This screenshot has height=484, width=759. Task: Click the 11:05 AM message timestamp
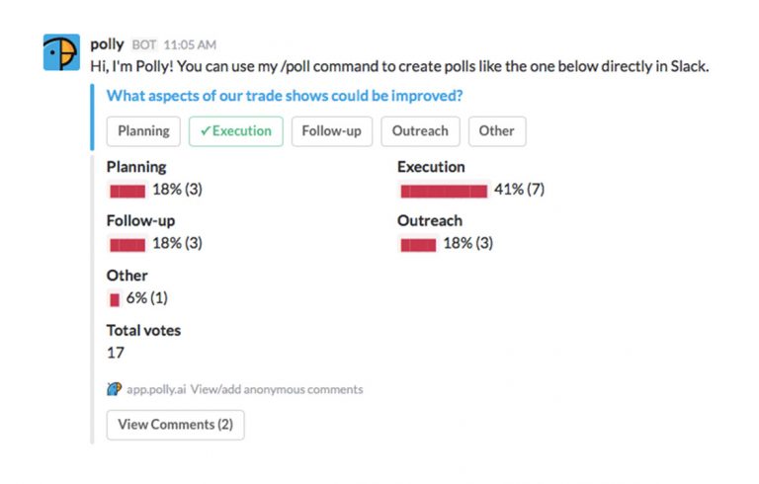pos(190,45)
